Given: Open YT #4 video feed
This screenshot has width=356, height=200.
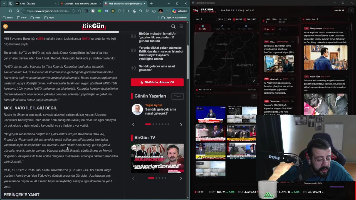Looking at the screenshot, I should pyautogui.click(x=242, y=133).
